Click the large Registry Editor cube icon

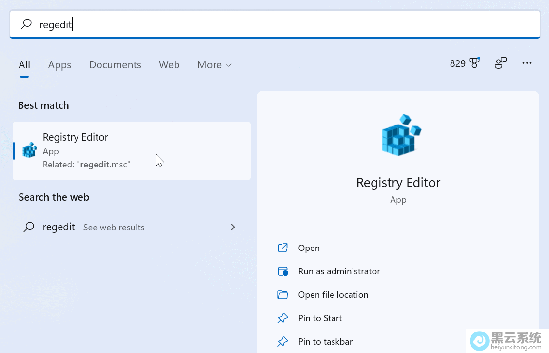click(401, 135)
